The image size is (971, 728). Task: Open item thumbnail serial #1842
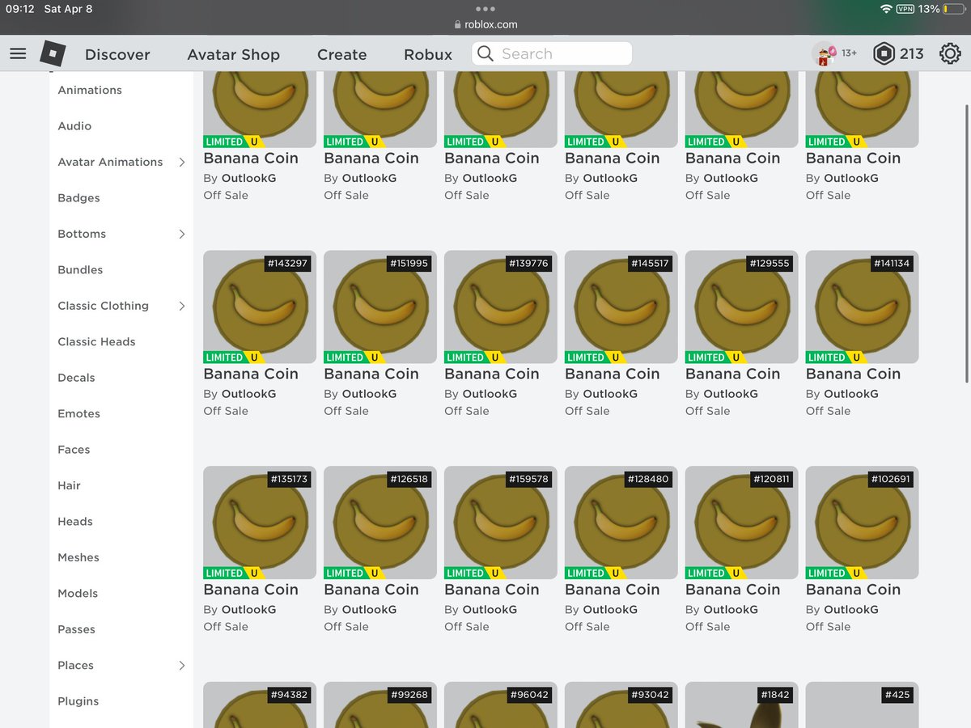(741, 705)
